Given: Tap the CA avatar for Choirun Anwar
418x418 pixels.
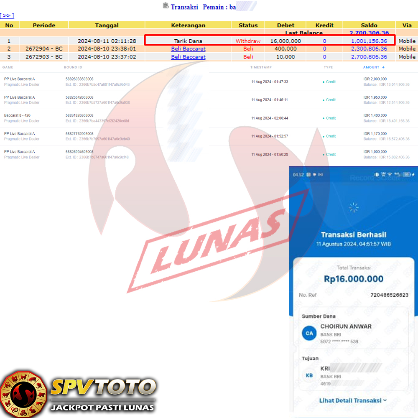Looking at the screenshot, I should 309,333.
